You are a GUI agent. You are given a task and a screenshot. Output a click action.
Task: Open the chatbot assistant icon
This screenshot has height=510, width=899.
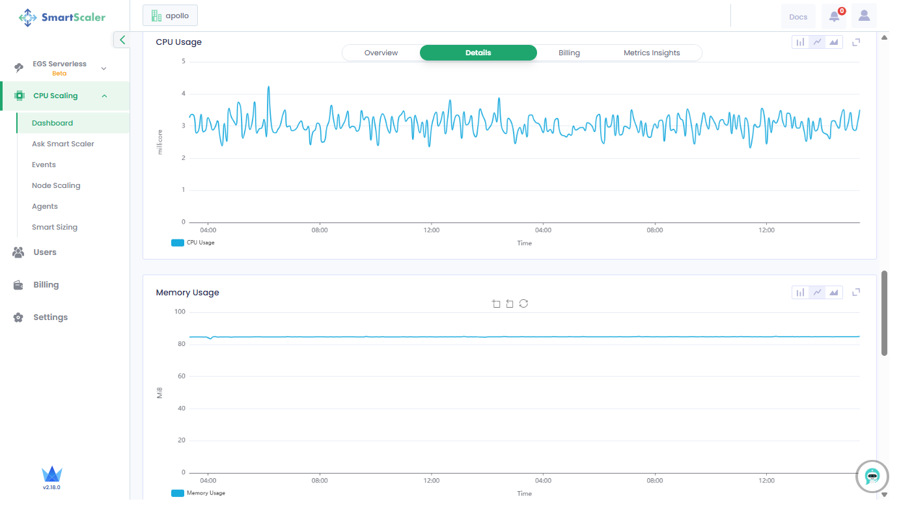872,476
